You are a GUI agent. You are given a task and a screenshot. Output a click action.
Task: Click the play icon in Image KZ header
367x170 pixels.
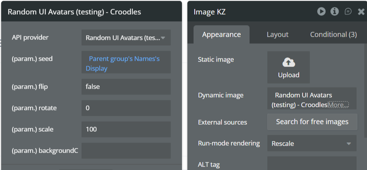[321, 12]
